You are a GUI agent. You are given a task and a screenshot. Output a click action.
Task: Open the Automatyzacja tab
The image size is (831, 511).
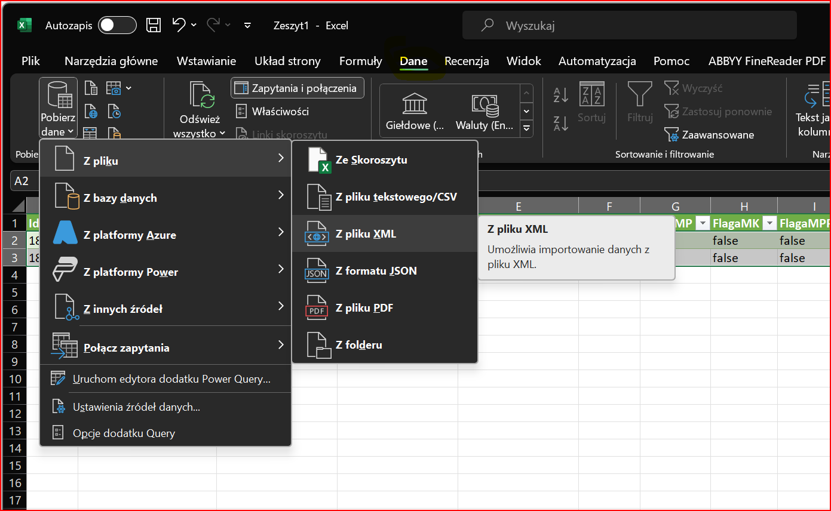[597, 61]
